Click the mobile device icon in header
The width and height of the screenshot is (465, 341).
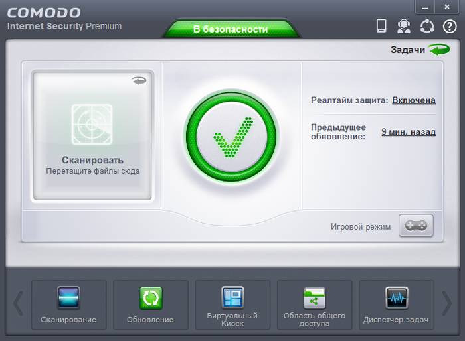click(381, 26)
